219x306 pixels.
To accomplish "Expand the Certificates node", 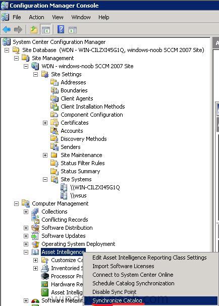I will point(45,123).
